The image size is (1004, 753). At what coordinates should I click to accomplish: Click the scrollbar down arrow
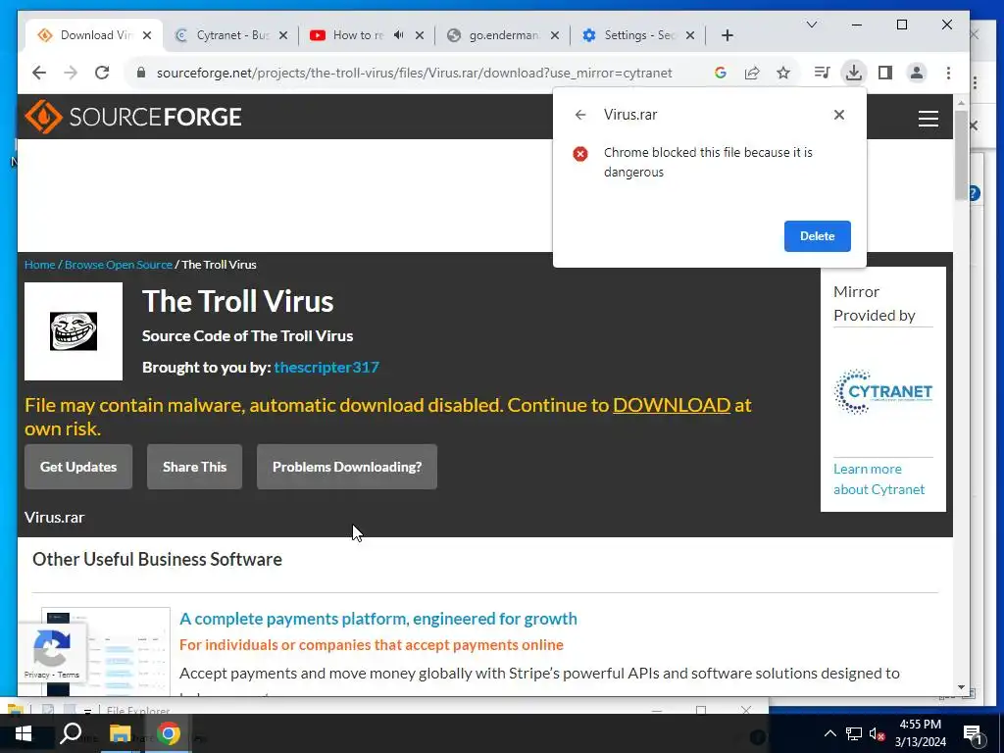click(961, 687)
